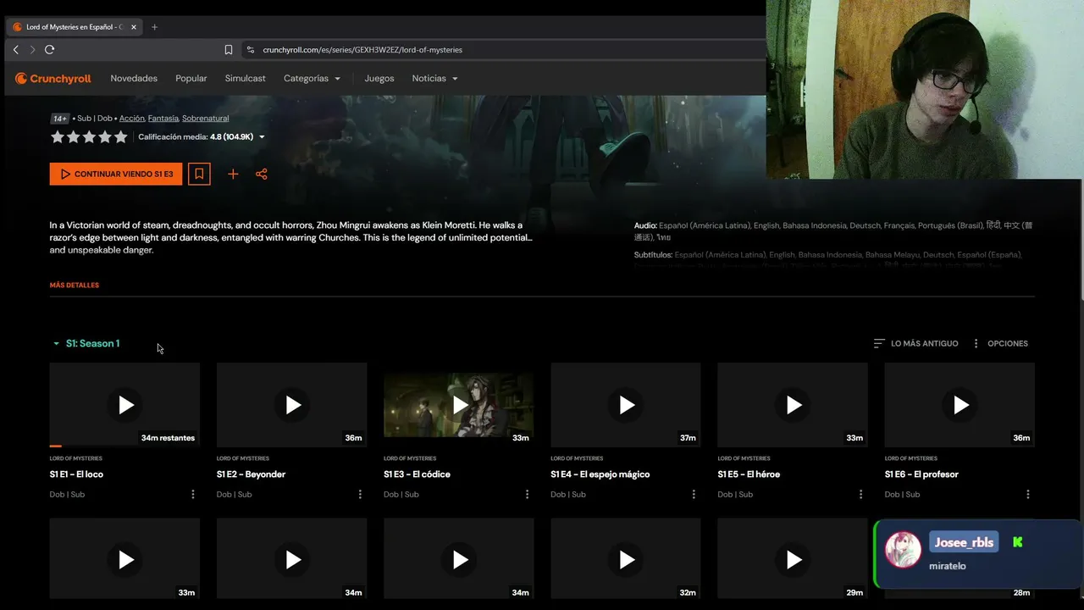Open more options for S1 E3
The width and height of the screenshot is (1084, 610).
pos(527,494)
